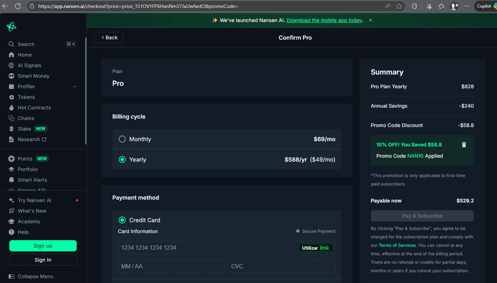Toggle read aloud icon in address bar
This screenshot has height=283, width=497.
pos(388,6)
